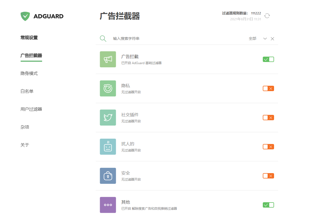Image resolution: width=325 pixels, height=214 pixels.
Task: Open the 隐私 category title
Action: pos(125,86)
